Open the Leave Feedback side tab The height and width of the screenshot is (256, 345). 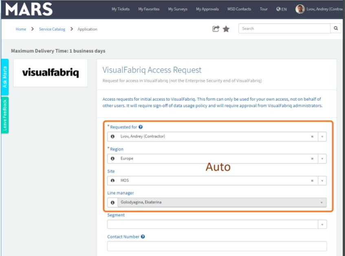coord(5,115)
